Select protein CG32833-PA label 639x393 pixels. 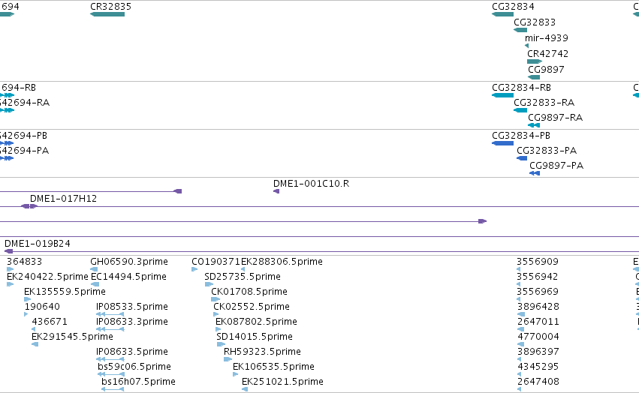point(547,151)
